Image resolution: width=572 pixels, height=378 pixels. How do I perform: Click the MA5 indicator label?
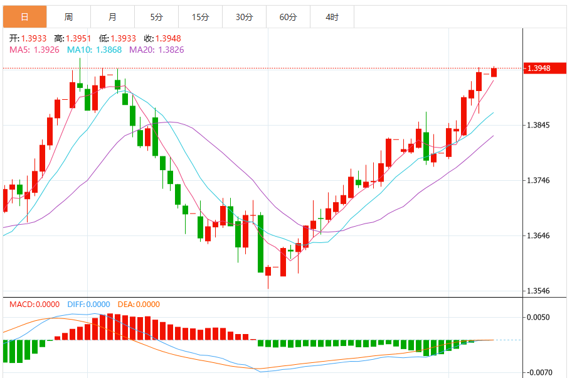(34, 50)
